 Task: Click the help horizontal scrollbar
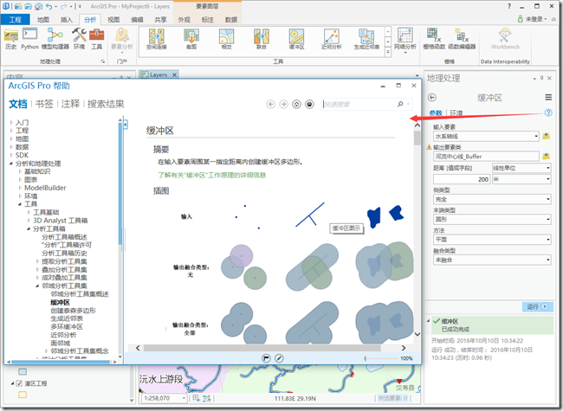pyautogui.click(x=262, y=348)
